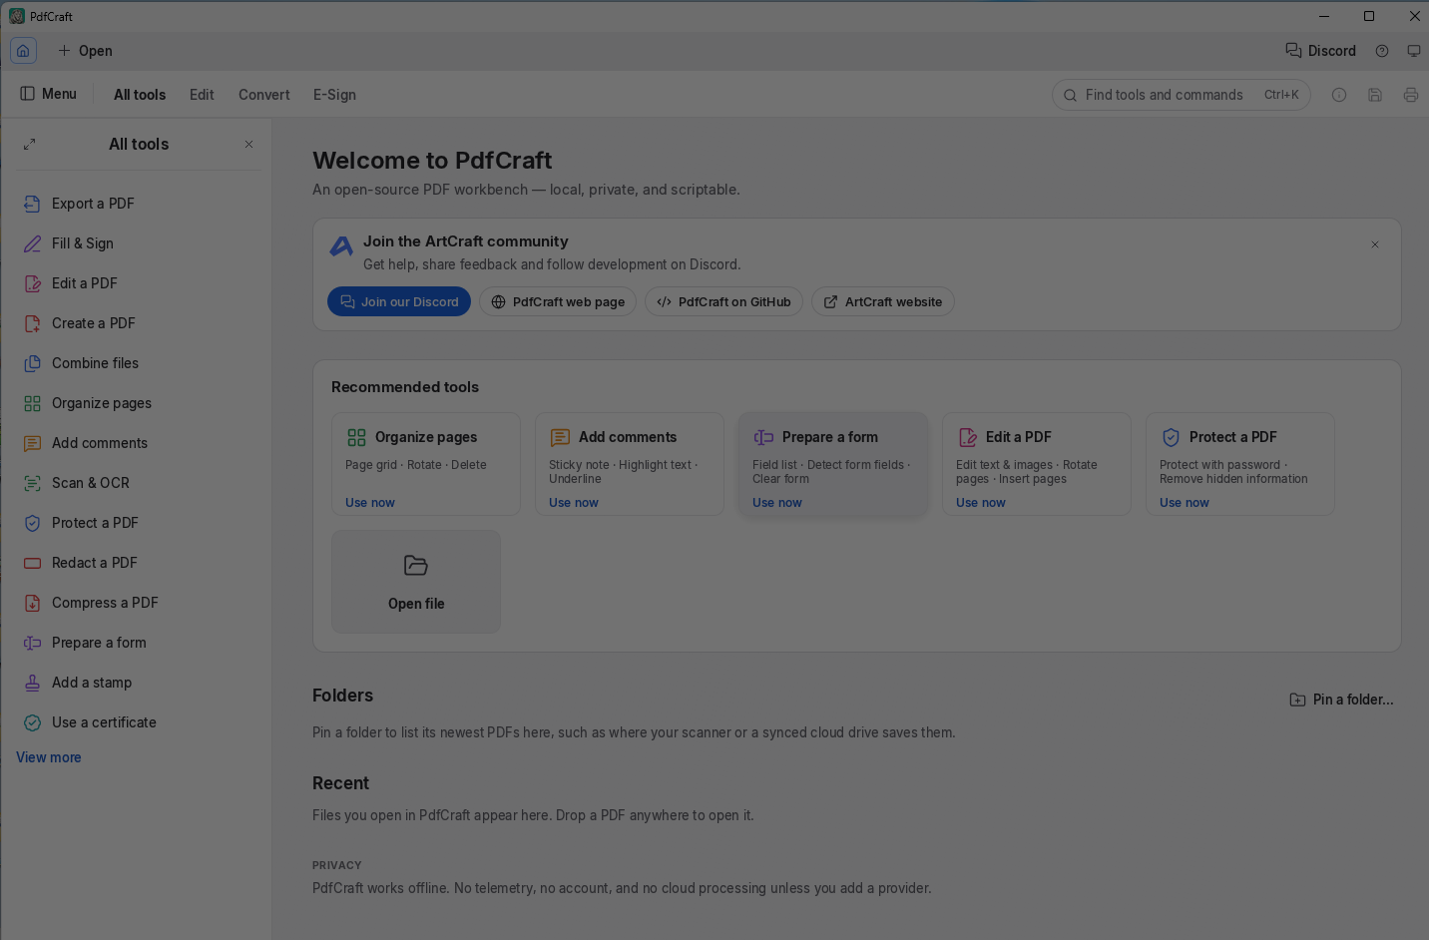Click View more in tools list

(49, 757)
